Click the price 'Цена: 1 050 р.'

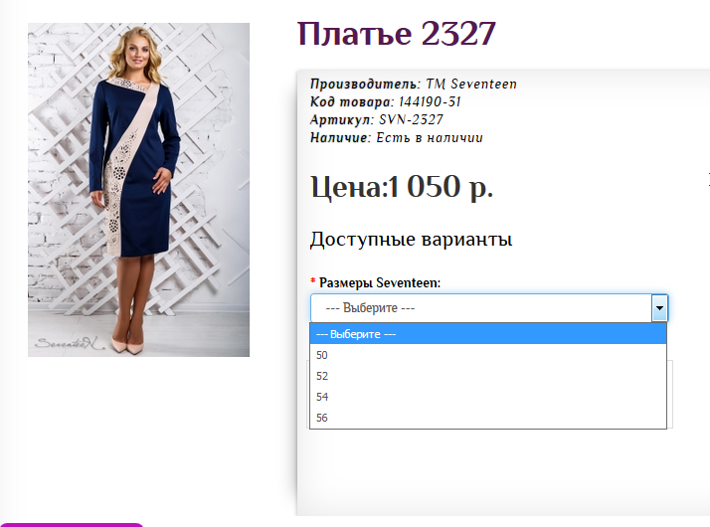tap(402, 187)
